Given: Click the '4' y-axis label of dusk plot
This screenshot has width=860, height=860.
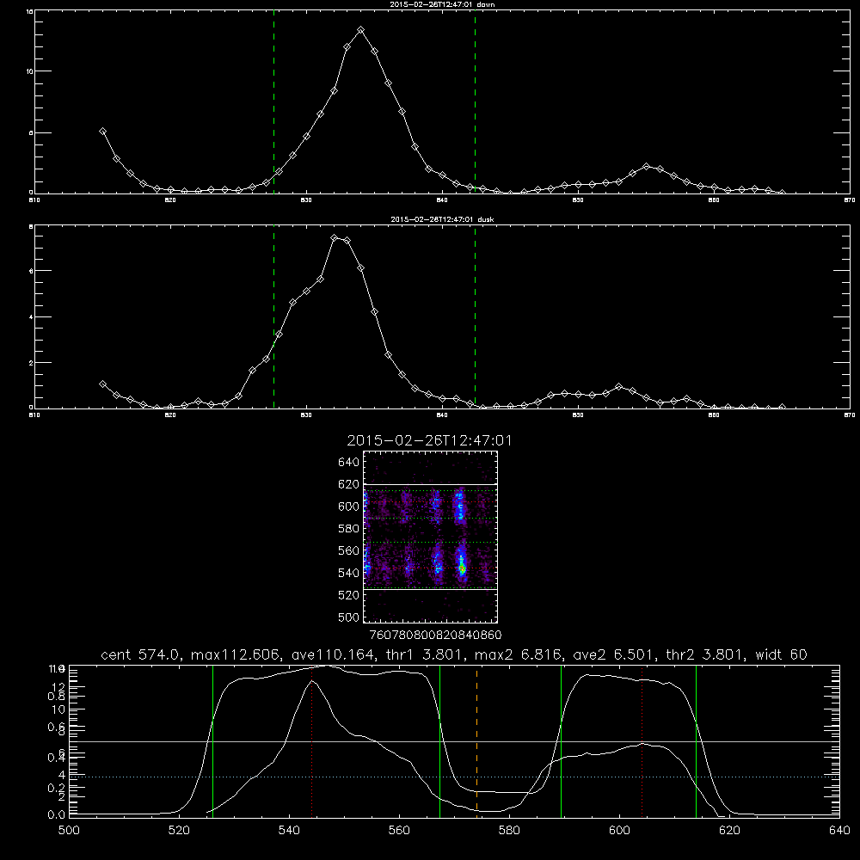Looking at the screenshot, I should point(31,317).
